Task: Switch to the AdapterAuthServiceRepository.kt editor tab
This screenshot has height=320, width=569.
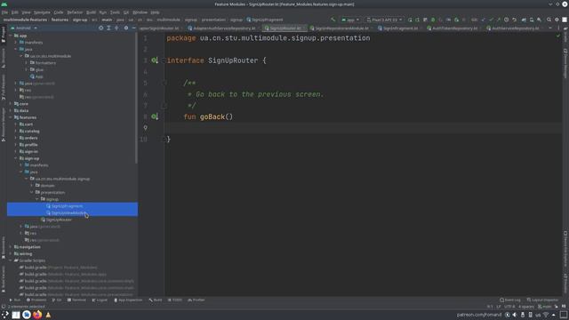Action: click(223, 28)
